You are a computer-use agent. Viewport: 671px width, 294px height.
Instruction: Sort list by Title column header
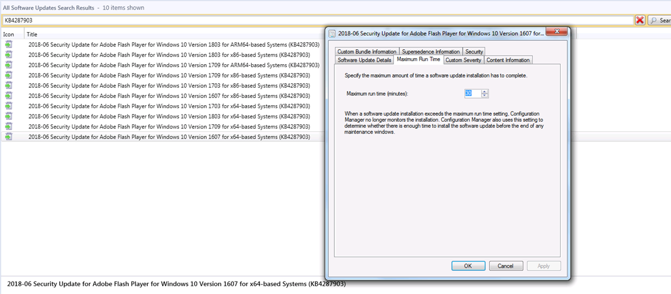click(x=32, y=34)
